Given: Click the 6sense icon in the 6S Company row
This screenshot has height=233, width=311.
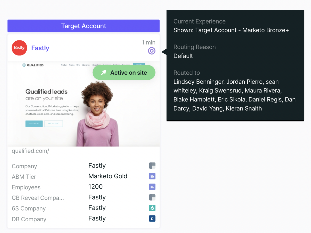Looking at the screenshot, I should tap(152, 208).
